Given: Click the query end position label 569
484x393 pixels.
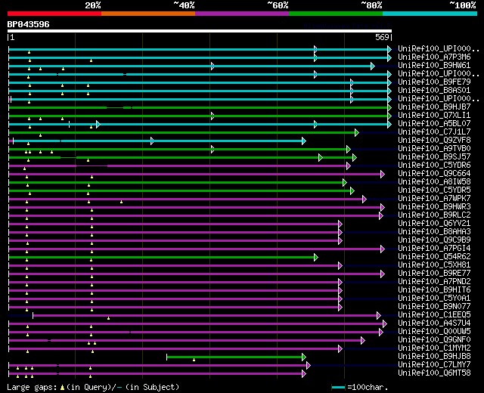Looking at the screenshot, I should pos(382,37).
